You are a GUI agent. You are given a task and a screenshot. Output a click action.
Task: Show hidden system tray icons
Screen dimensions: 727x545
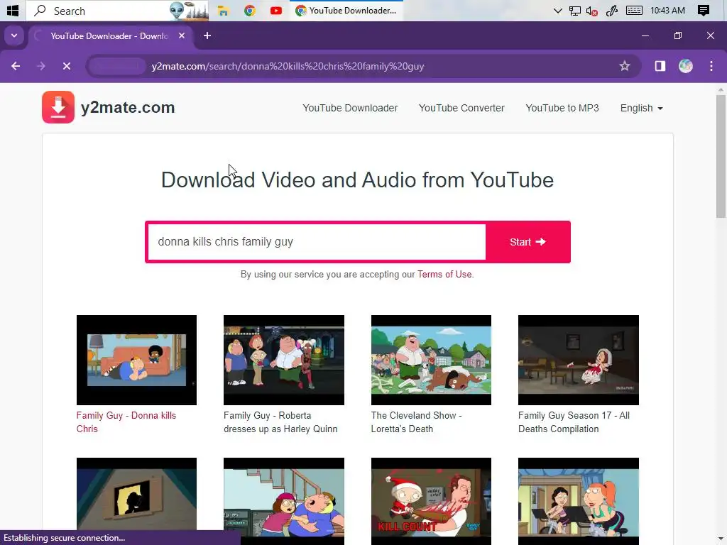click(x=558, y=11)
